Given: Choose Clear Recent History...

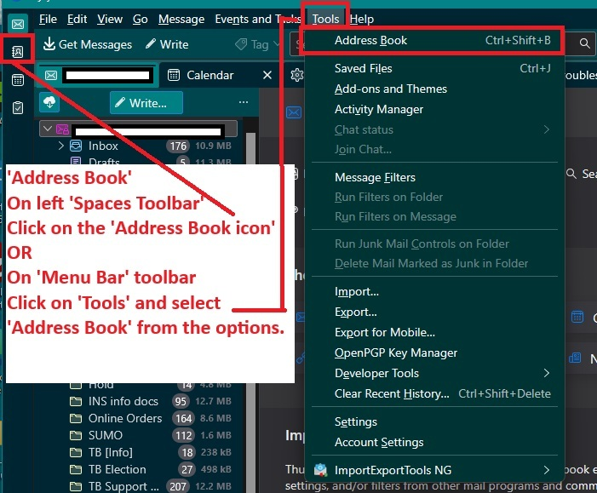Looking at the screenshot, I should (x=434, y=393).
